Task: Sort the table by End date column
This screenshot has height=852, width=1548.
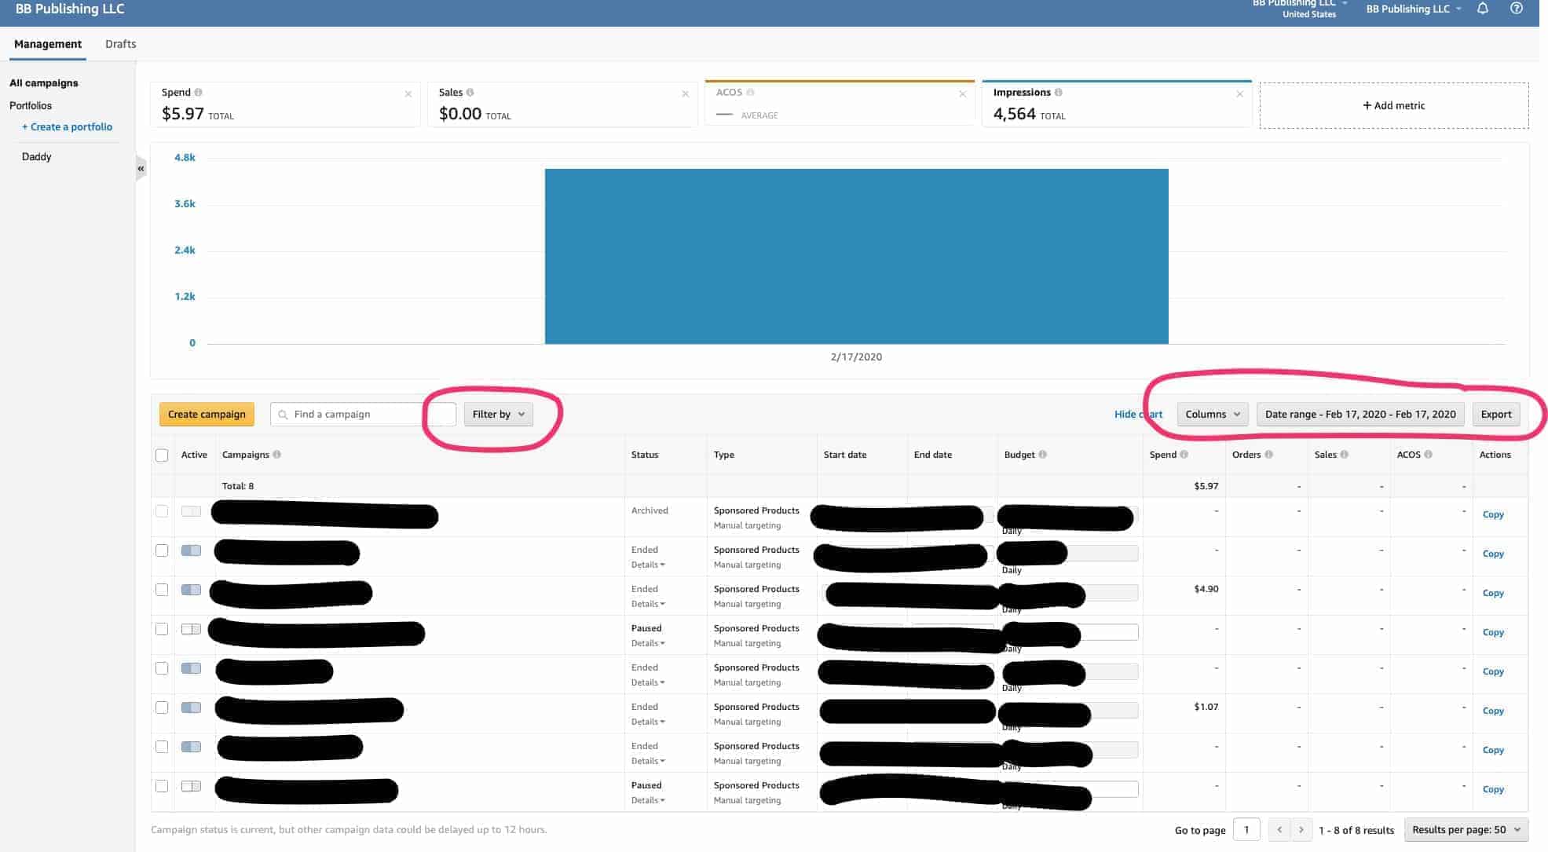Action: pos(933,455)
